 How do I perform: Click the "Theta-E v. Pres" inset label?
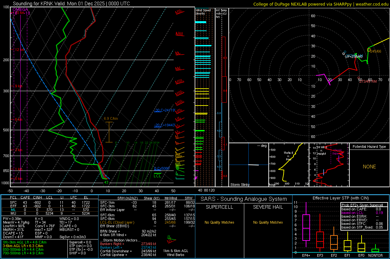pyautogui.click(x=289, y=156)
